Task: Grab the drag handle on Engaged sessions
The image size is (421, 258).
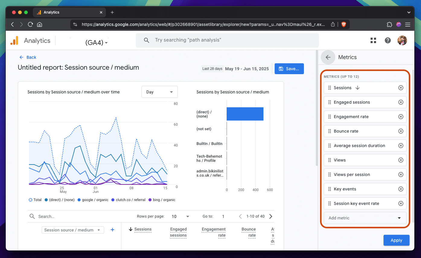Action: point(330,102)
